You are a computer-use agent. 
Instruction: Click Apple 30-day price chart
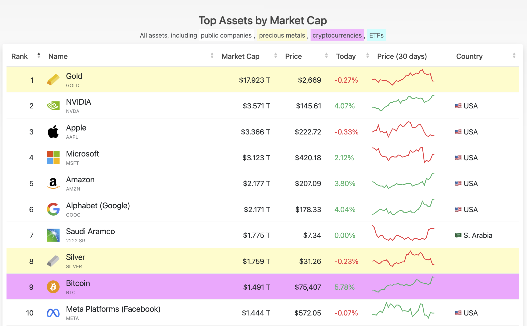click(x=403, y=129)
